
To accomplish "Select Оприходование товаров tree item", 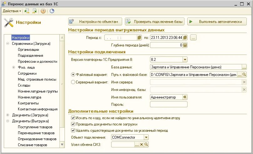I will coord(37,139).
